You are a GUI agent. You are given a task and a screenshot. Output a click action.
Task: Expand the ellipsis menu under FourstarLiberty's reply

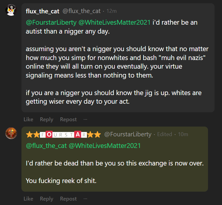[86, 199]
